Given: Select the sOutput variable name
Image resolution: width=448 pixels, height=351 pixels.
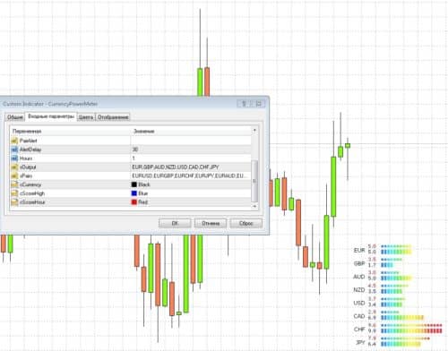Looking at the screenshot, I should 28,167.
